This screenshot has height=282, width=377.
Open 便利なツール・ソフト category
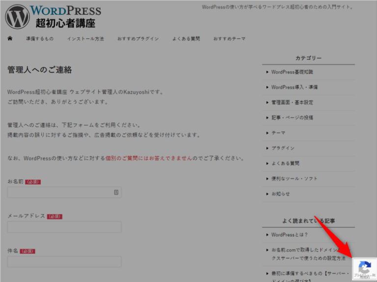(294, 178)
